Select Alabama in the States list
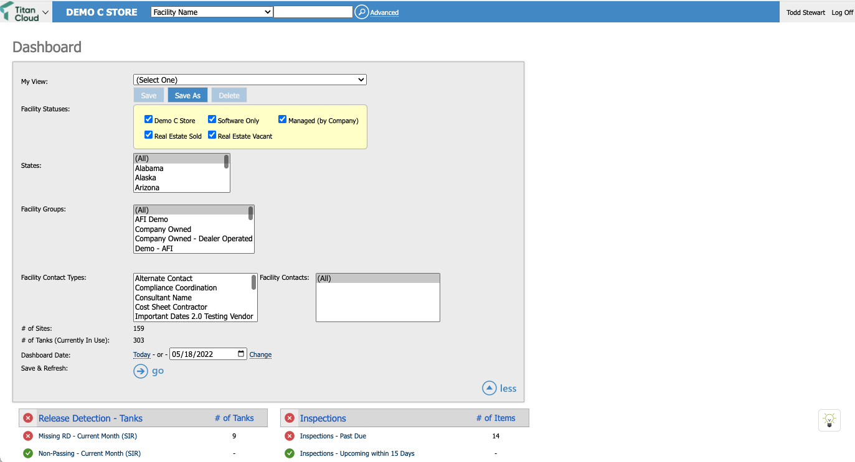 click(150, 168)
